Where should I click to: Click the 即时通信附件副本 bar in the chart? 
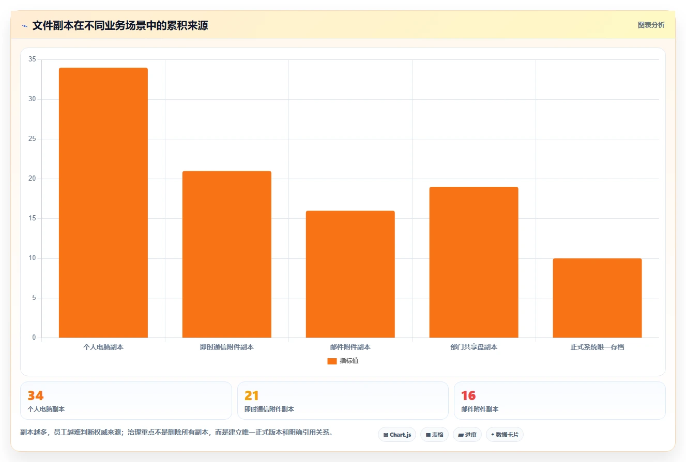pos(227,254)
